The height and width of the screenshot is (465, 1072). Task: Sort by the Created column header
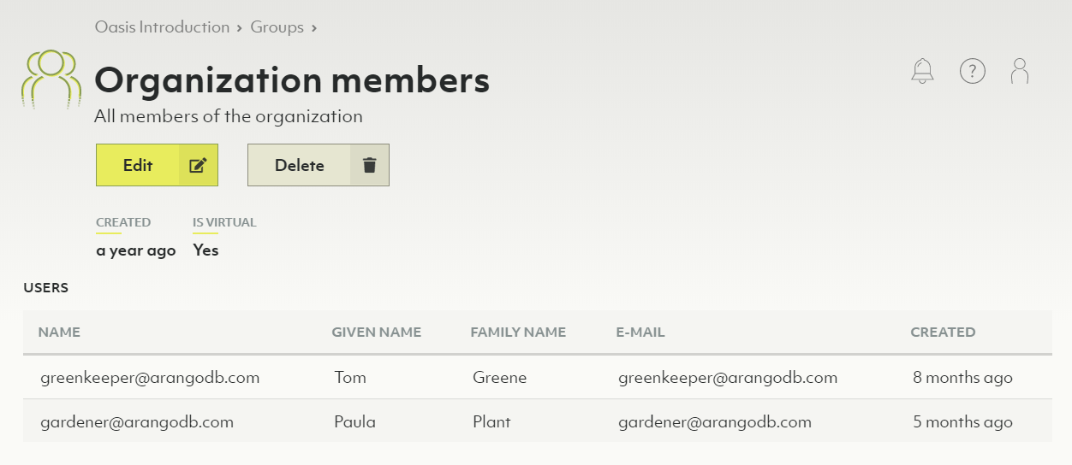(943, 333)
